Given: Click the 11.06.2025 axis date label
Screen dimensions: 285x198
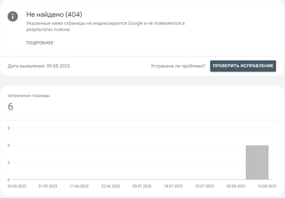Looking at the screenshot, I should pos(79,186).
